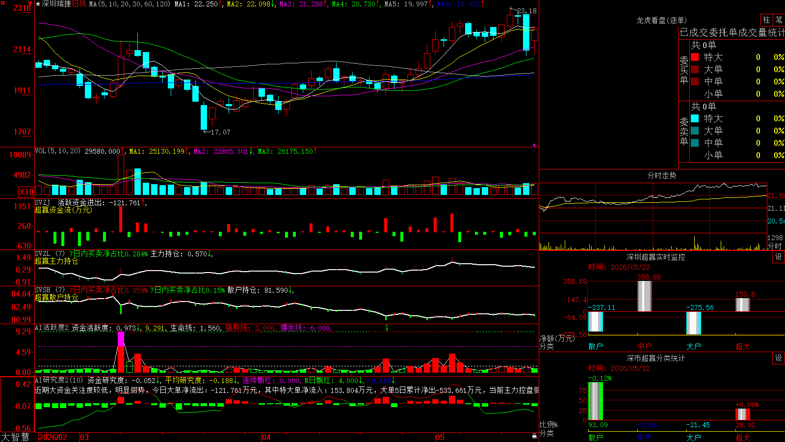Click the 超大 bar showing 153.8
The image size is (785, 442).
pos(743,305)
